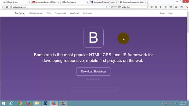
Task: Click the 1170 grid system search box
Action: [x=131, y=7]
